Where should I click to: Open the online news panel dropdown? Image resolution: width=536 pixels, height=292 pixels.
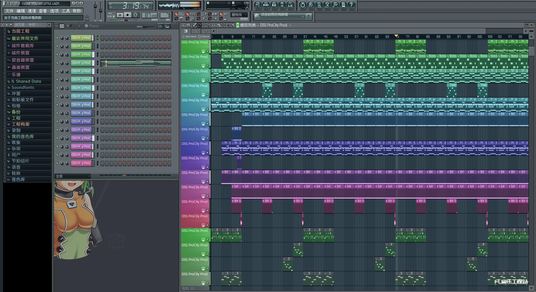point(303,17)
